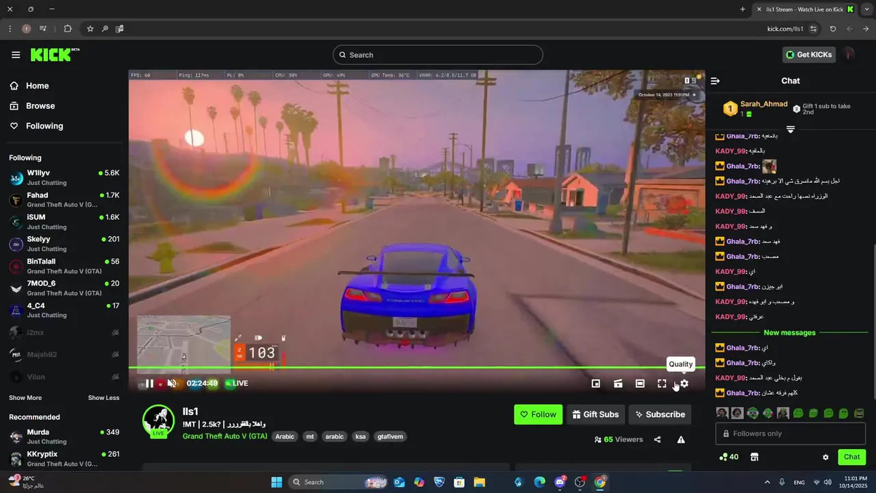Click the browser zoom magnifier icon
The image size is (876, 493).
pos(105,29)
